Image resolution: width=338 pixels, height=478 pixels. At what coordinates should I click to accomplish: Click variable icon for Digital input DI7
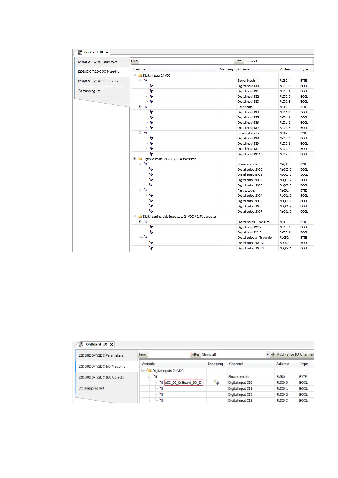[151, 127]
